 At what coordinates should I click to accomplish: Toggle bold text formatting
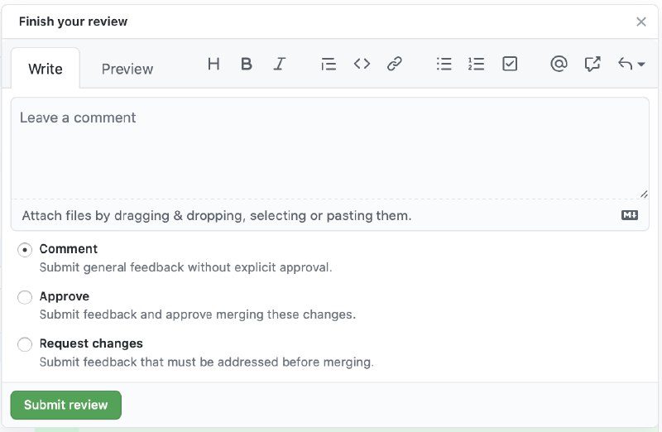pyautogui.click(x=246, y=64)
